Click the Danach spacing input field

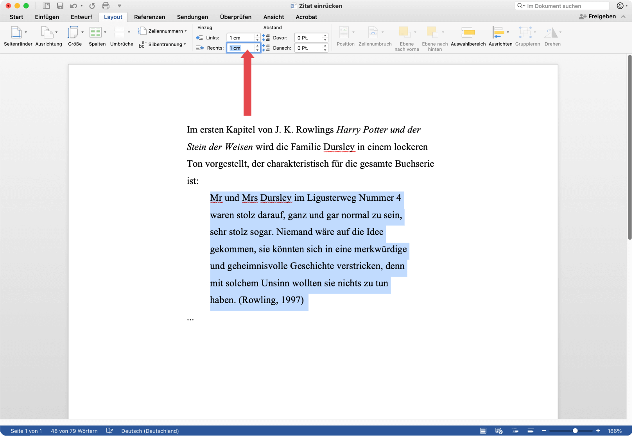pos(308,48)
